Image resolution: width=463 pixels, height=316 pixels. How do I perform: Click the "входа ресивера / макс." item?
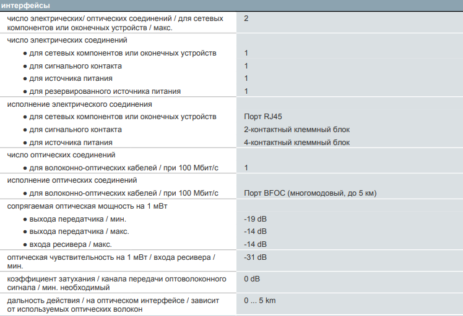(72, 244)
